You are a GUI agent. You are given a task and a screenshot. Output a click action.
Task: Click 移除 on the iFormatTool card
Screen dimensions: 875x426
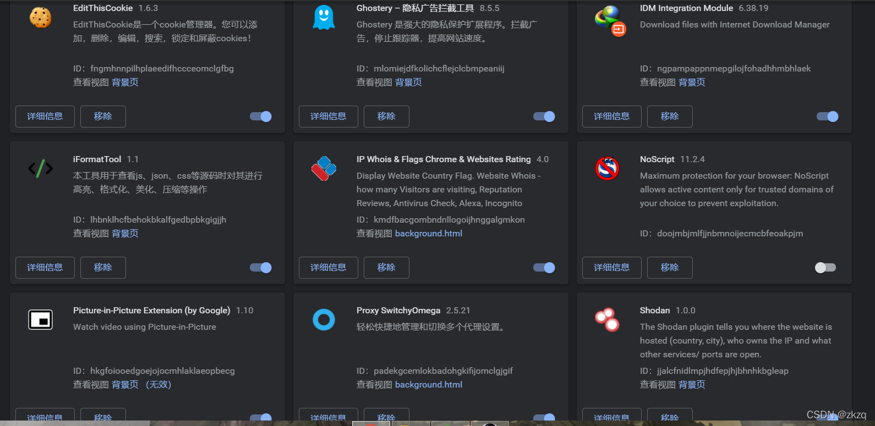click(x=103, y=268)
